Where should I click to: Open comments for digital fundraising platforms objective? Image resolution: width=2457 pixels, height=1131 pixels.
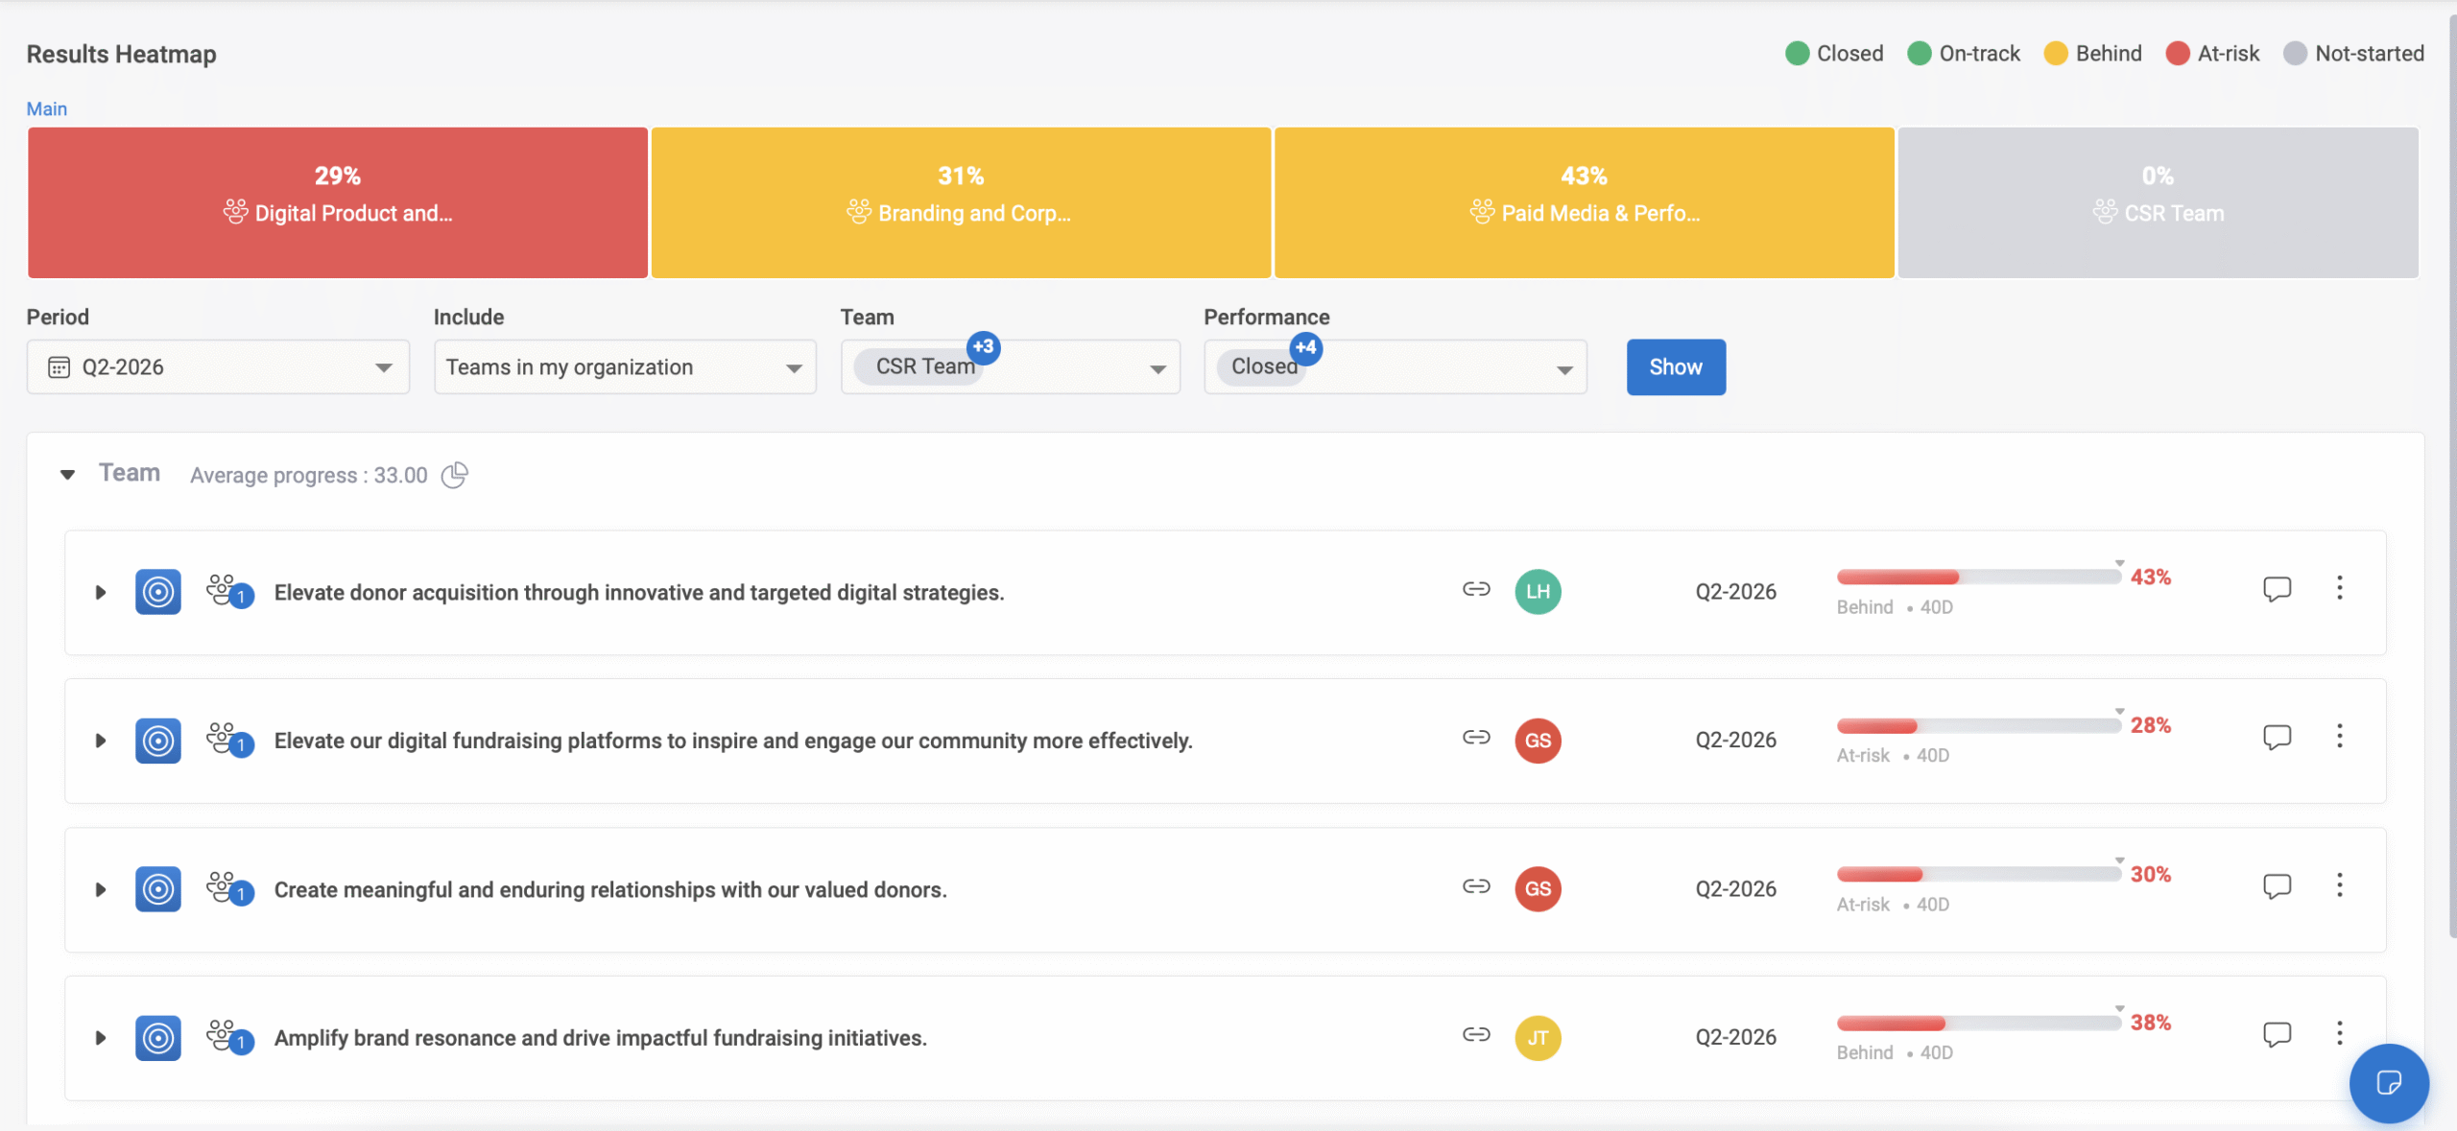coord(2277,738)
